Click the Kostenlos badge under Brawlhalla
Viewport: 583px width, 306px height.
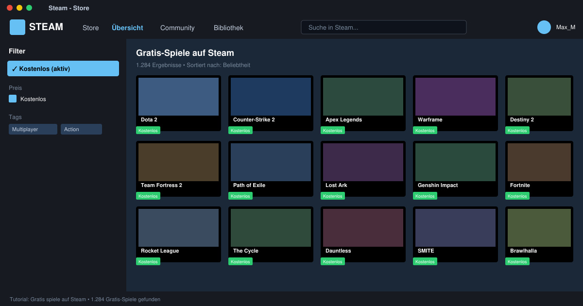[517, 261]
